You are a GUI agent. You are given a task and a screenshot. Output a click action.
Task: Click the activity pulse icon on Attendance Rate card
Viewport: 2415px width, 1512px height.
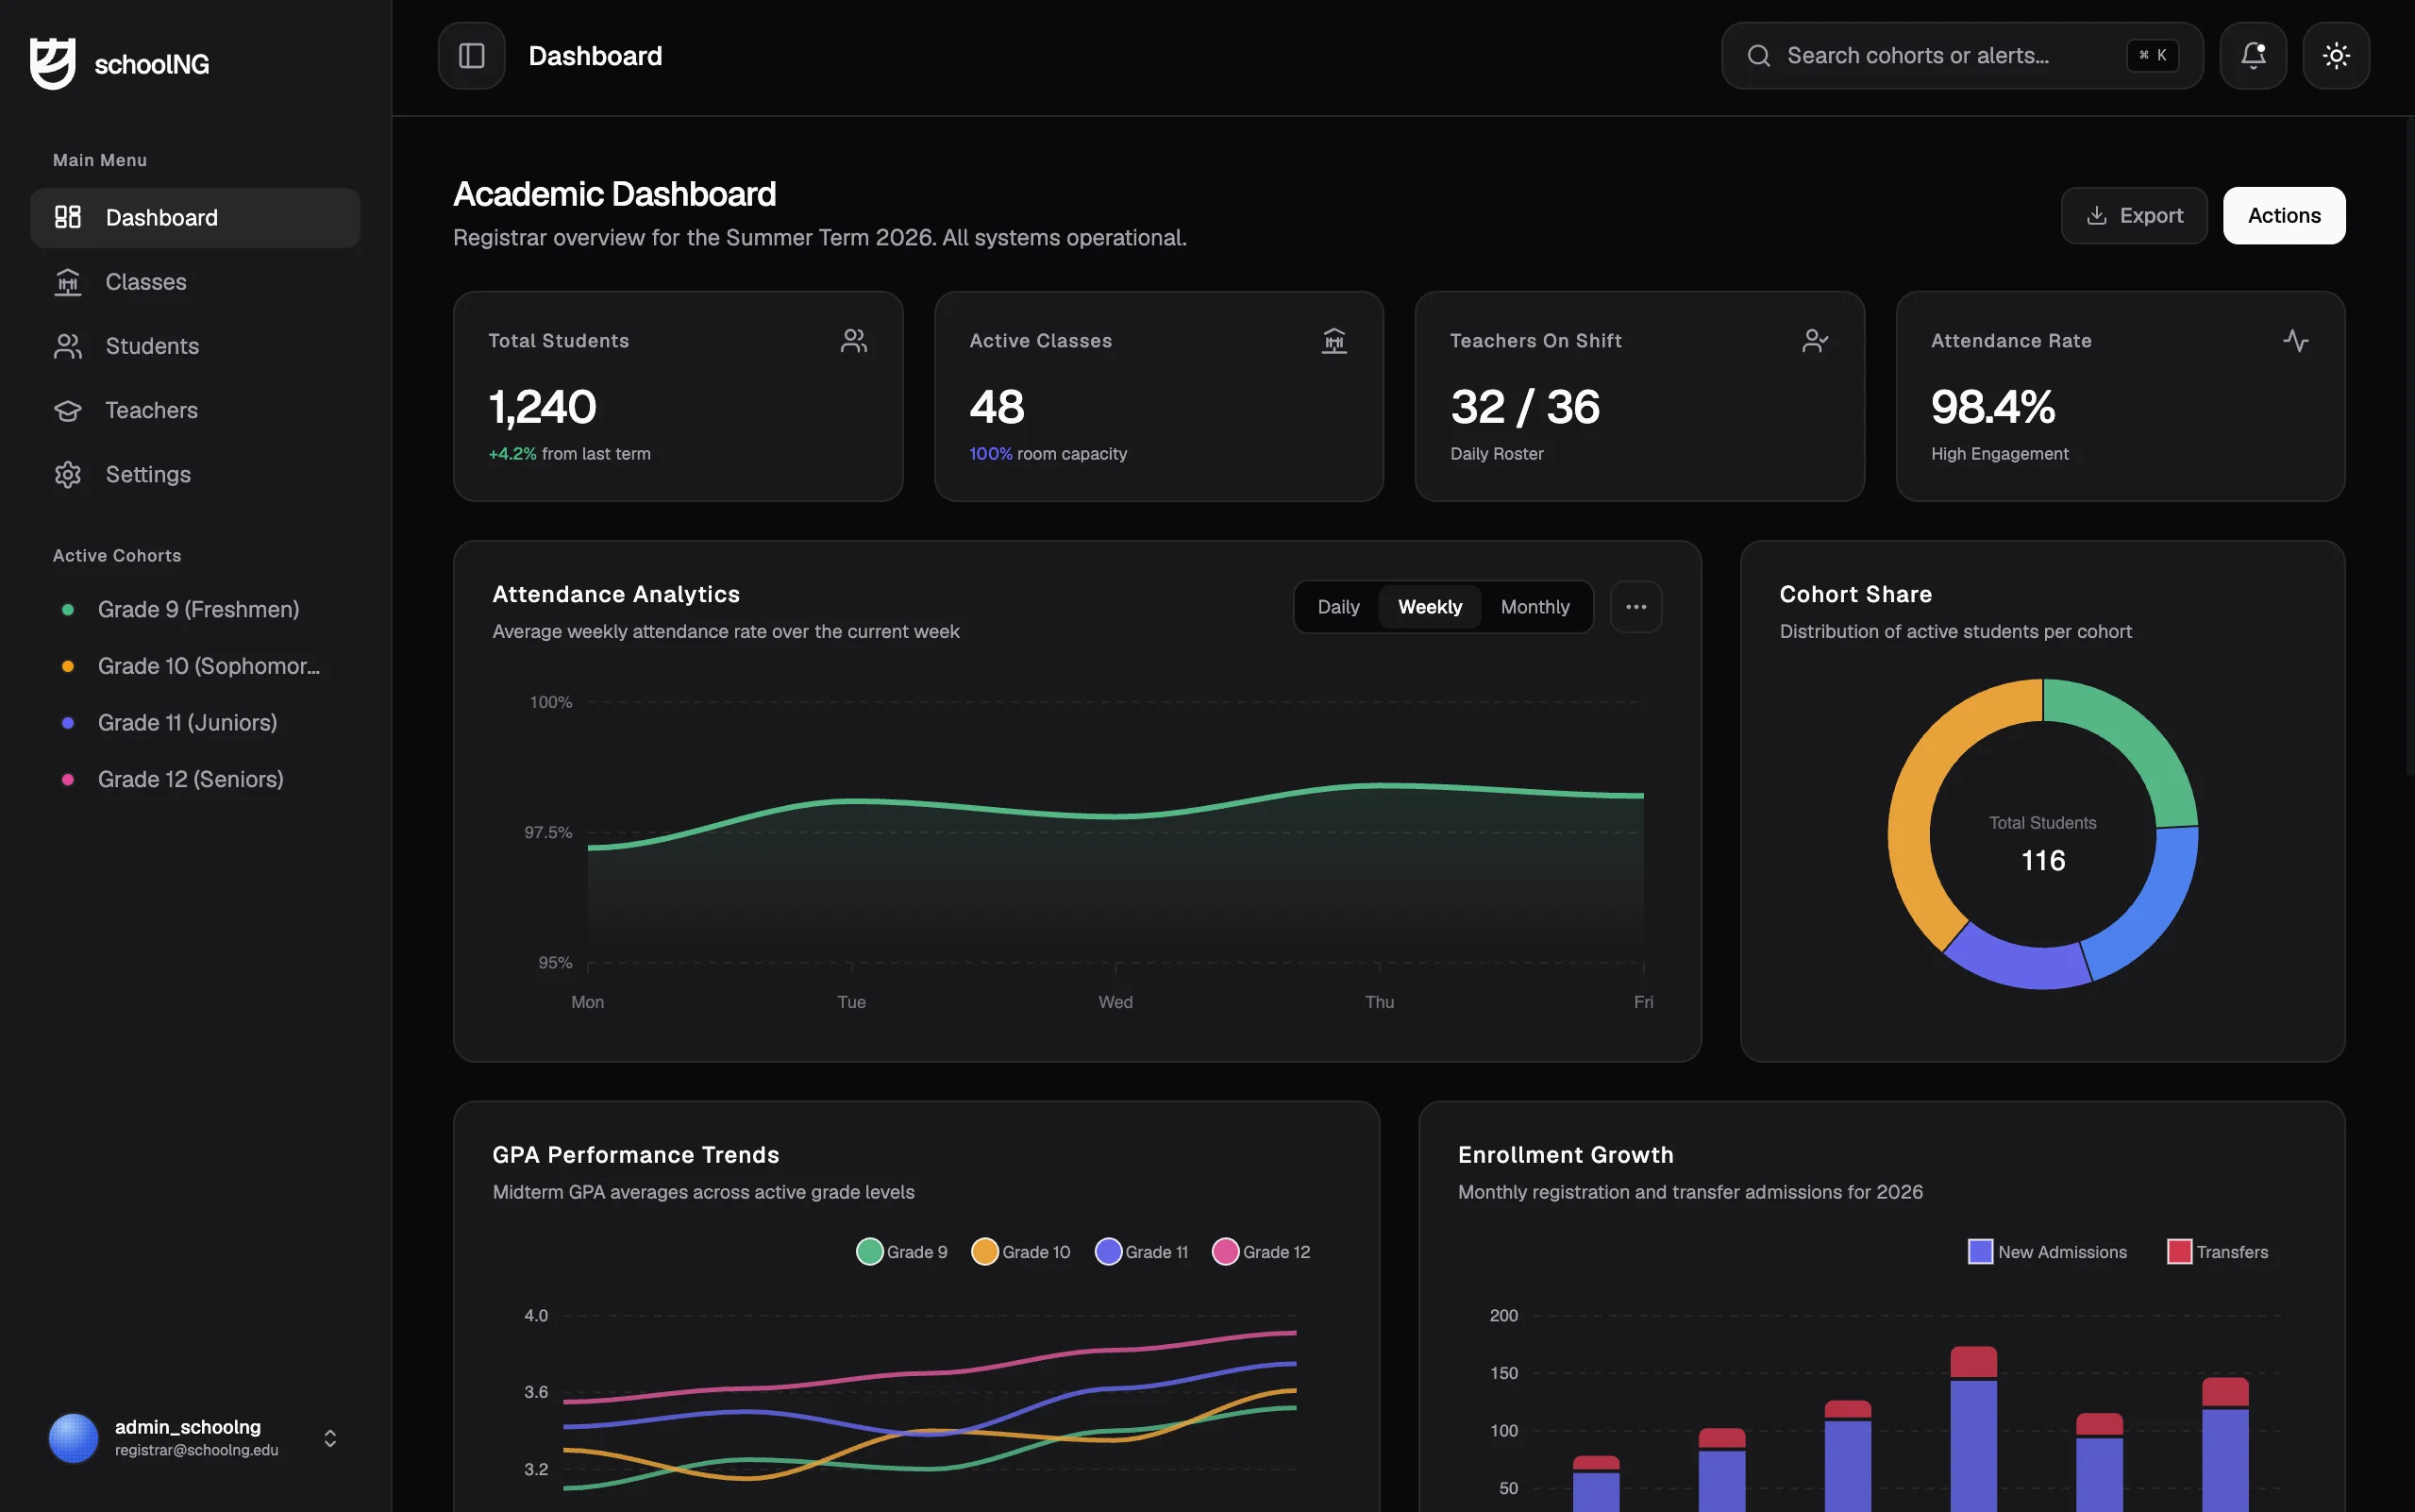pos(2296,341)
